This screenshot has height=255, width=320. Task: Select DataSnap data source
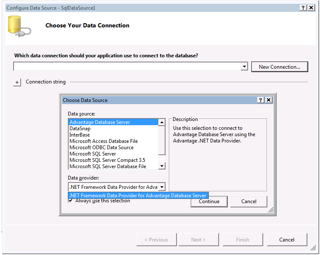point(113,129)
